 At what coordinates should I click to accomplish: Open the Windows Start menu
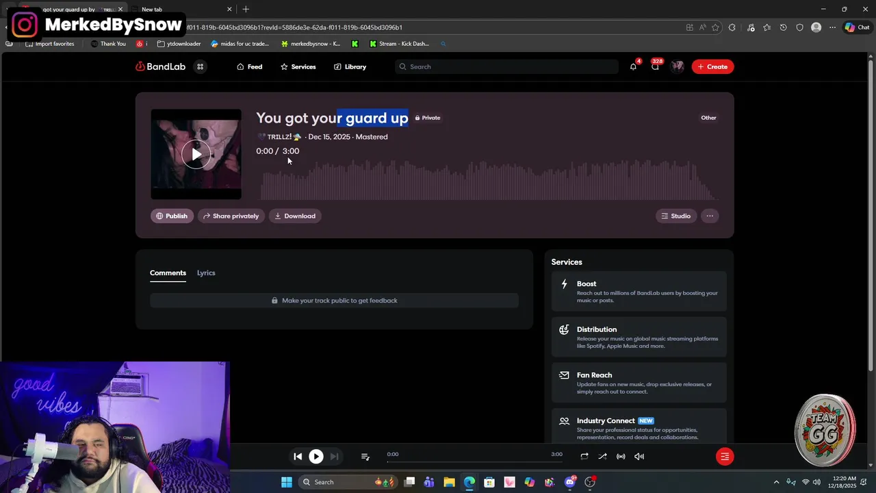pos(287,482)
